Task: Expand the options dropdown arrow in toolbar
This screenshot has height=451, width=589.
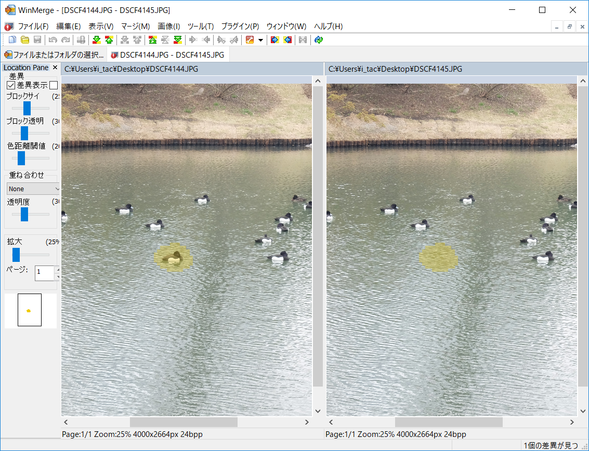Action: click(x=260, y=40)
